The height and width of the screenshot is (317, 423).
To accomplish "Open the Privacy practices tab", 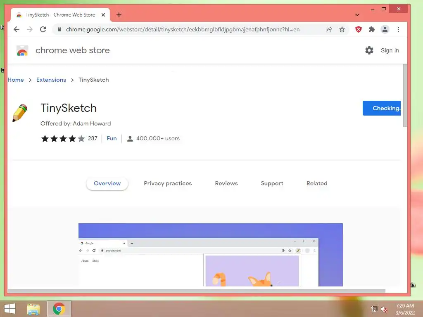I will coord(168,183).
